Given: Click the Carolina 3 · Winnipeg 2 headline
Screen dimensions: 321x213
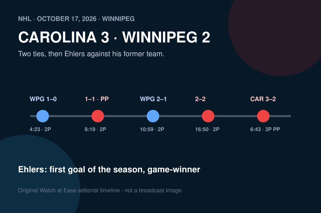Looking at the screenshot, I should click(114, 37).
